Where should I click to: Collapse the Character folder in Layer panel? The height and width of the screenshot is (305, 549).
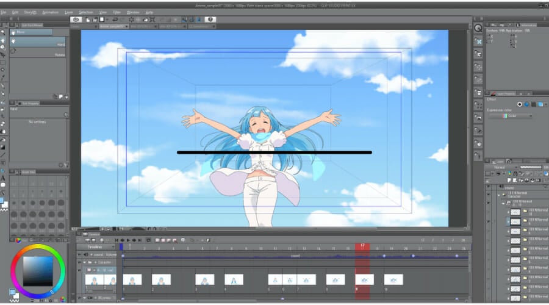tap(499, 195)
